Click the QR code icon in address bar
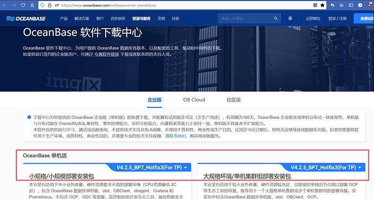374x199 pixels. 315,5
